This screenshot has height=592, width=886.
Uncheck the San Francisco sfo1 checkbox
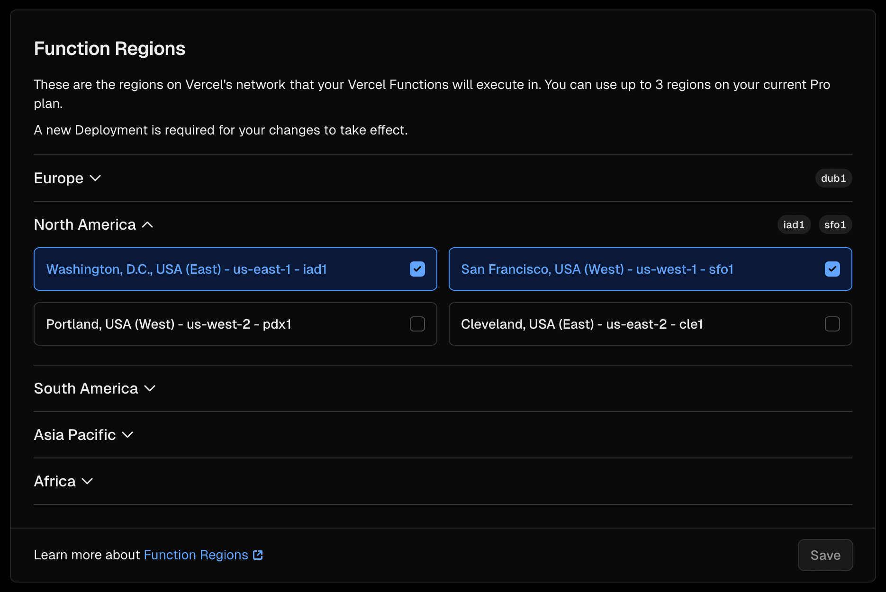tap(832, 269)
